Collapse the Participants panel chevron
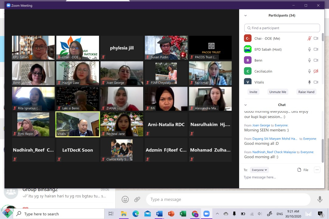Viewport: 329px width, 219px height. pyautogui.click(x=246, y=16)
